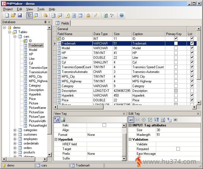Select the radio button edit tag icon
This screenshot has width=203, height=169.
click(144, 120)
